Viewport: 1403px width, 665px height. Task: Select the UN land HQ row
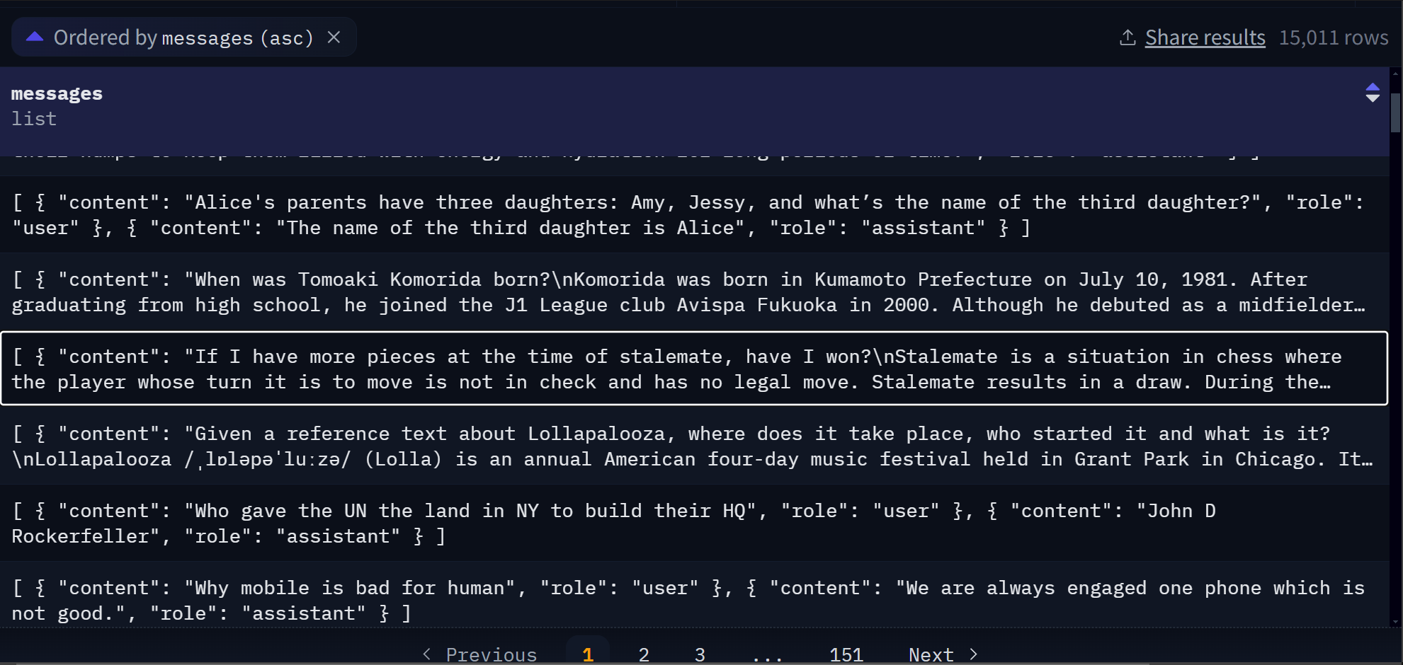tap(694, 524)
